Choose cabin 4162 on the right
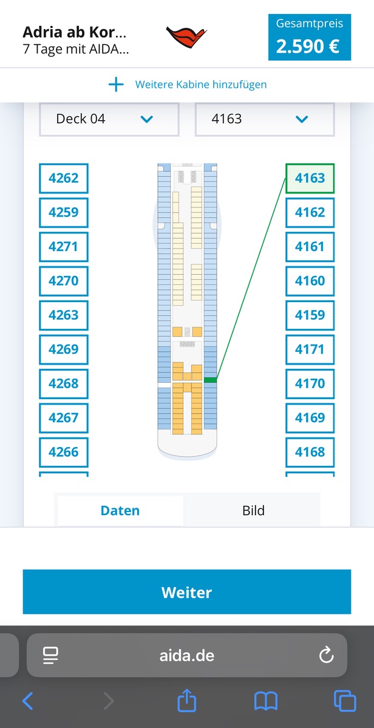This screenshot has height=728, width=374. (310, 212)
